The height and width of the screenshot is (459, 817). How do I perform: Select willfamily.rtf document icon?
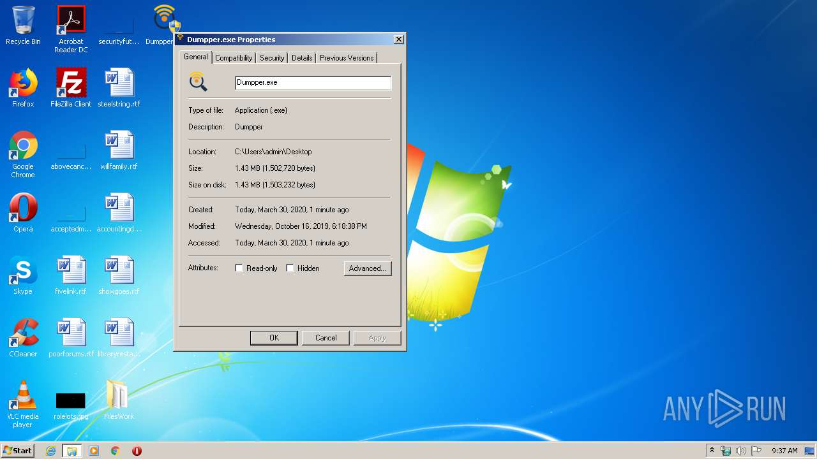point(119,150)
